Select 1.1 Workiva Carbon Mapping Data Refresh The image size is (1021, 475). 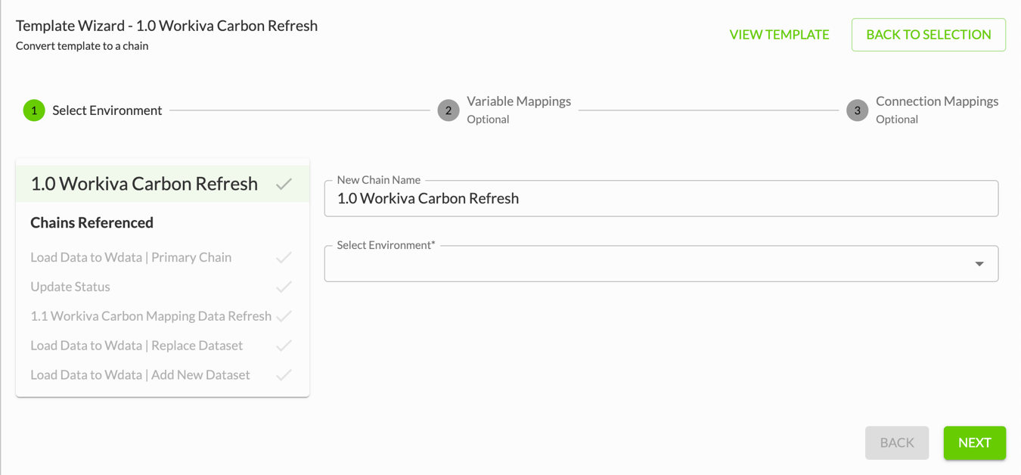(151, 316)
